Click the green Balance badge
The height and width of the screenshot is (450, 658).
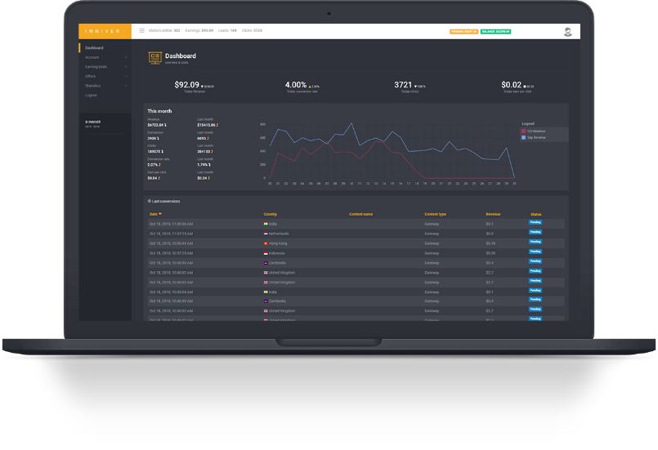coord(495,32)
